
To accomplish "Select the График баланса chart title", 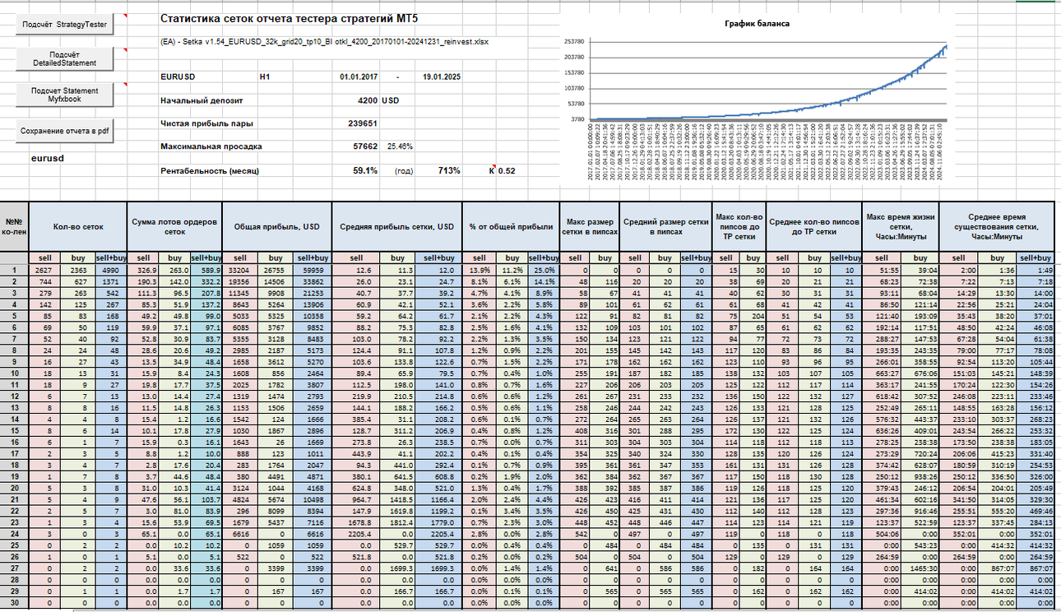I will (x=757, y=24).
